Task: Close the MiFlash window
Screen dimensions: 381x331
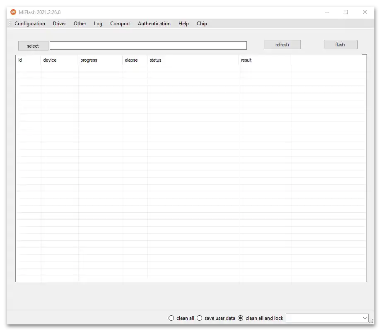Action: 365,12
